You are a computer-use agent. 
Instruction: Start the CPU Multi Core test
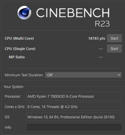tap(114, 38)
